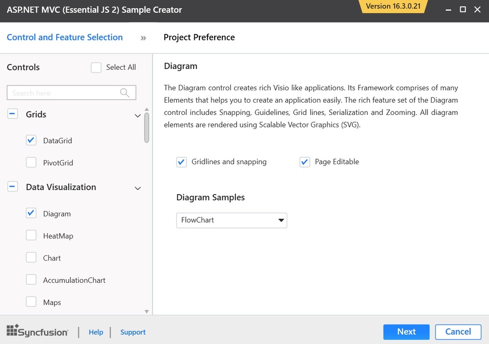Collapse the Data Visualization category chevron

tap(138, 188)
